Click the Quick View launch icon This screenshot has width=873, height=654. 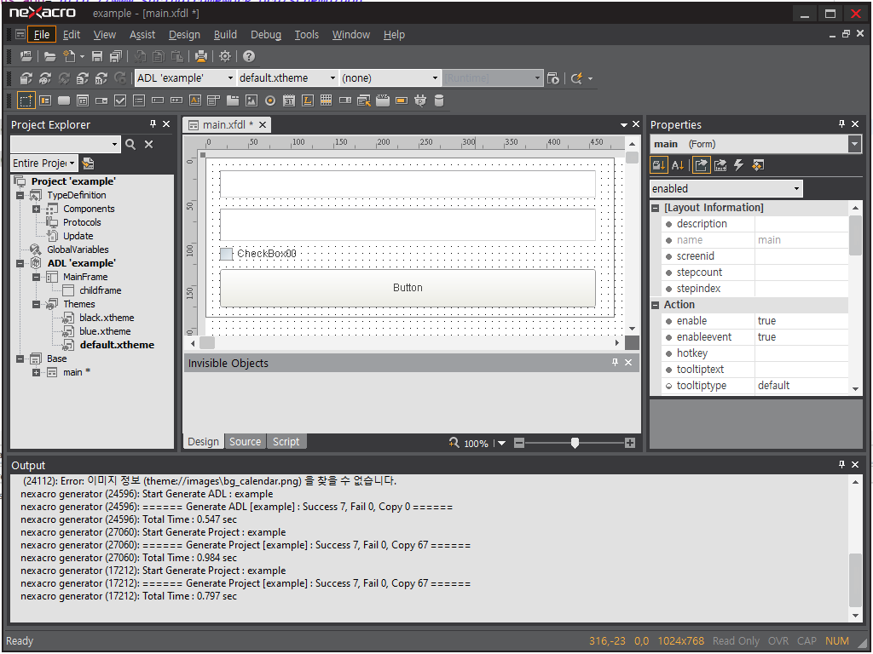(552, 78)
